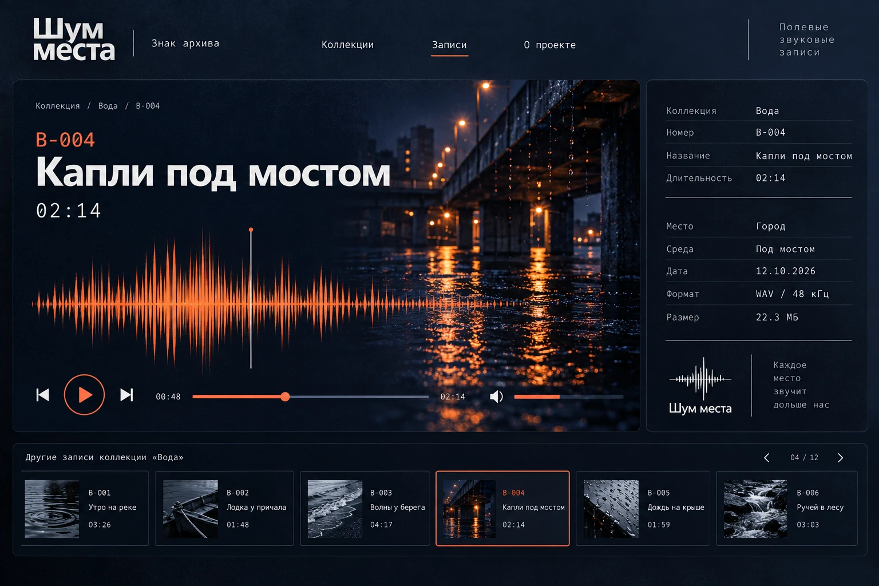Click the Город value in Место row
The width and height of the screenshot is (879, 586).
click(x=771, y=226)
